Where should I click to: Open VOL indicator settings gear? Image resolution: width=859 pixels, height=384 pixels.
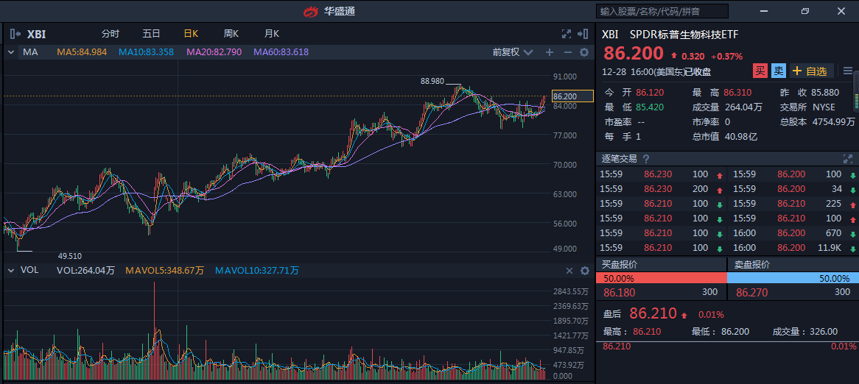584,271
